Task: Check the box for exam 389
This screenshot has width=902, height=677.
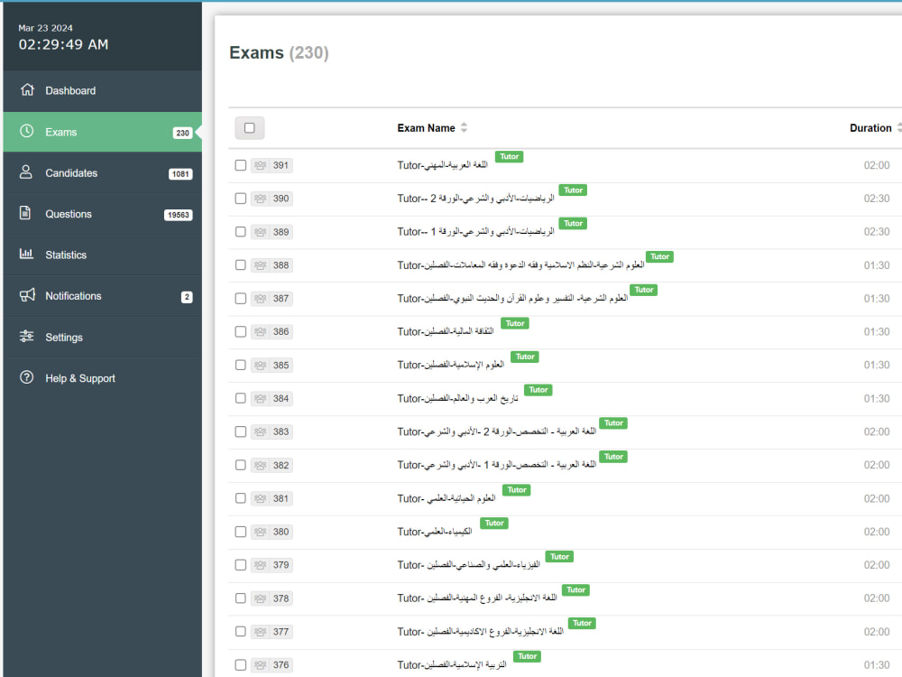Action: tap(241, 232)
